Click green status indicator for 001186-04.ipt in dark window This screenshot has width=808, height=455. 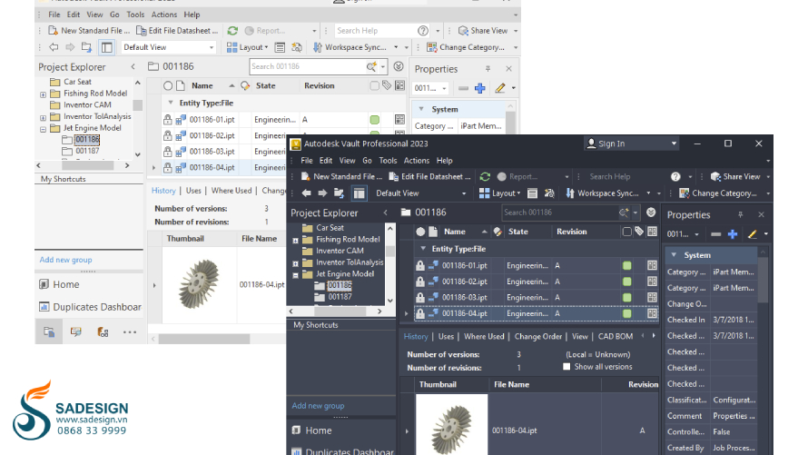coord(626,313)
